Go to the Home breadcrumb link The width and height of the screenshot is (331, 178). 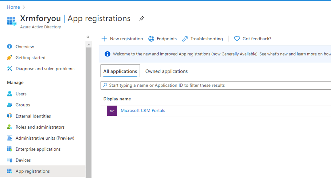(13, 7)
